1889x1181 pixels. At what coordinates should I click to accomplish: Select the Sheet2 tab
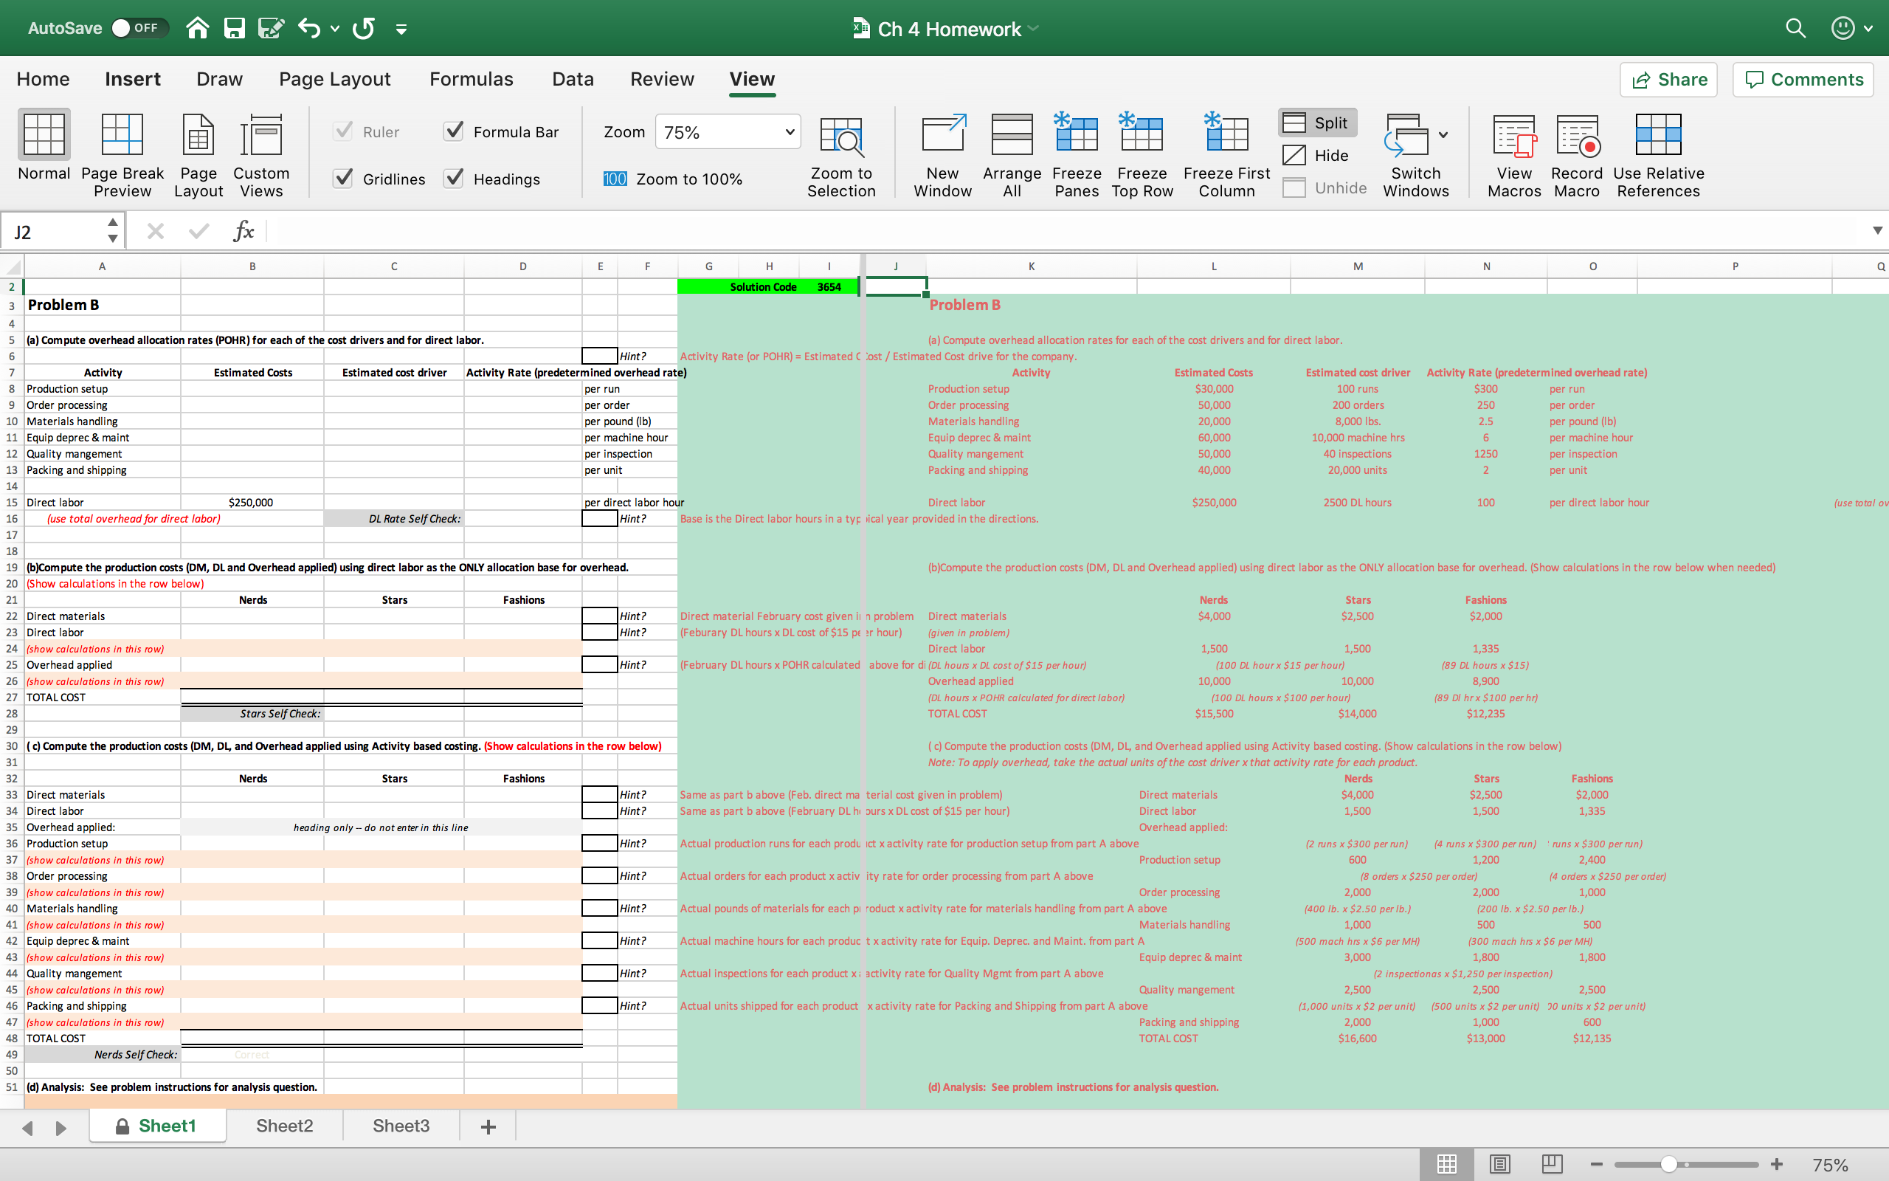click(284, 1126)
